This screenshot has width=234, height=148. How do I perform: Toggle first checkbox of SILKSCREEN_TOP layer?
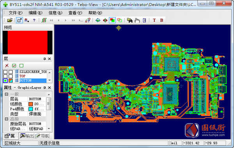point(5,72)
